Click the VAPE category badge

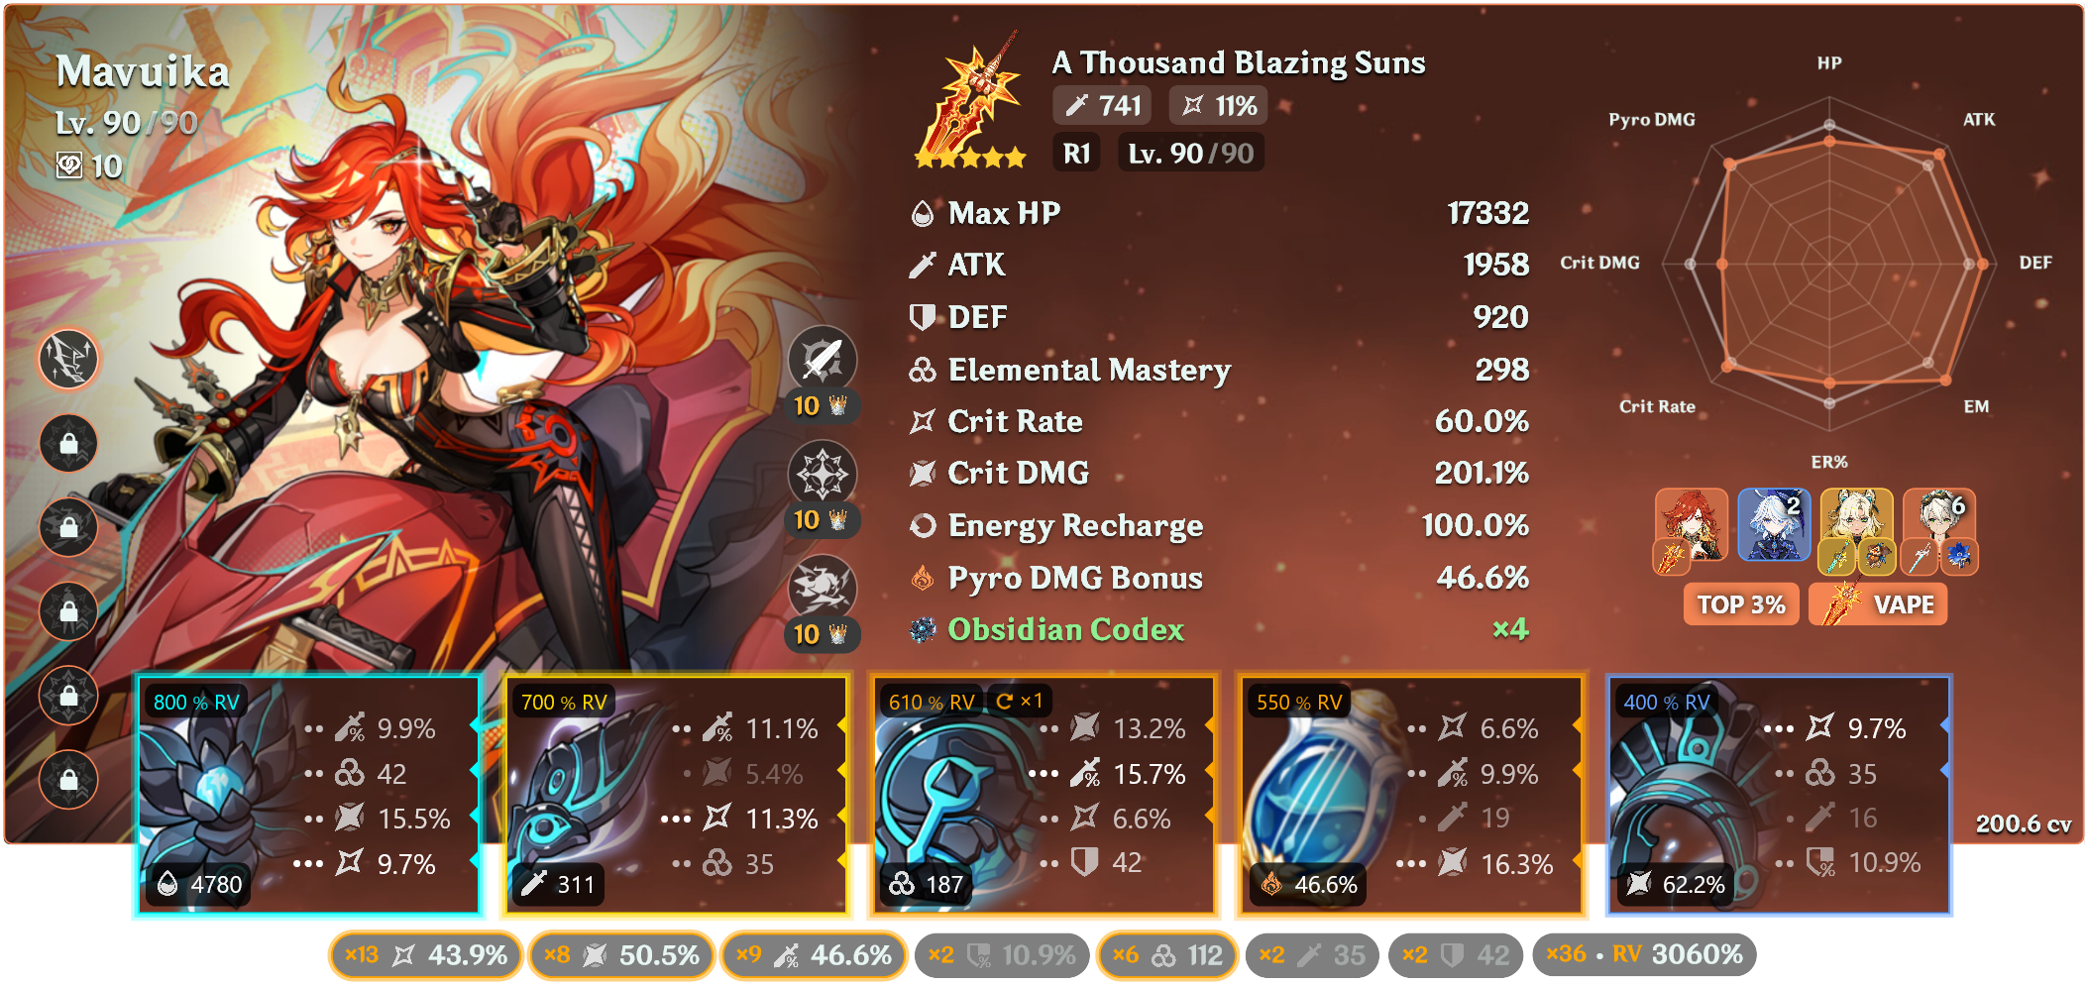click(x=1878, y=604)
